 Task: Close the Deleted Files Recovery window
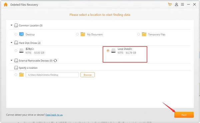tap(194, 5)
